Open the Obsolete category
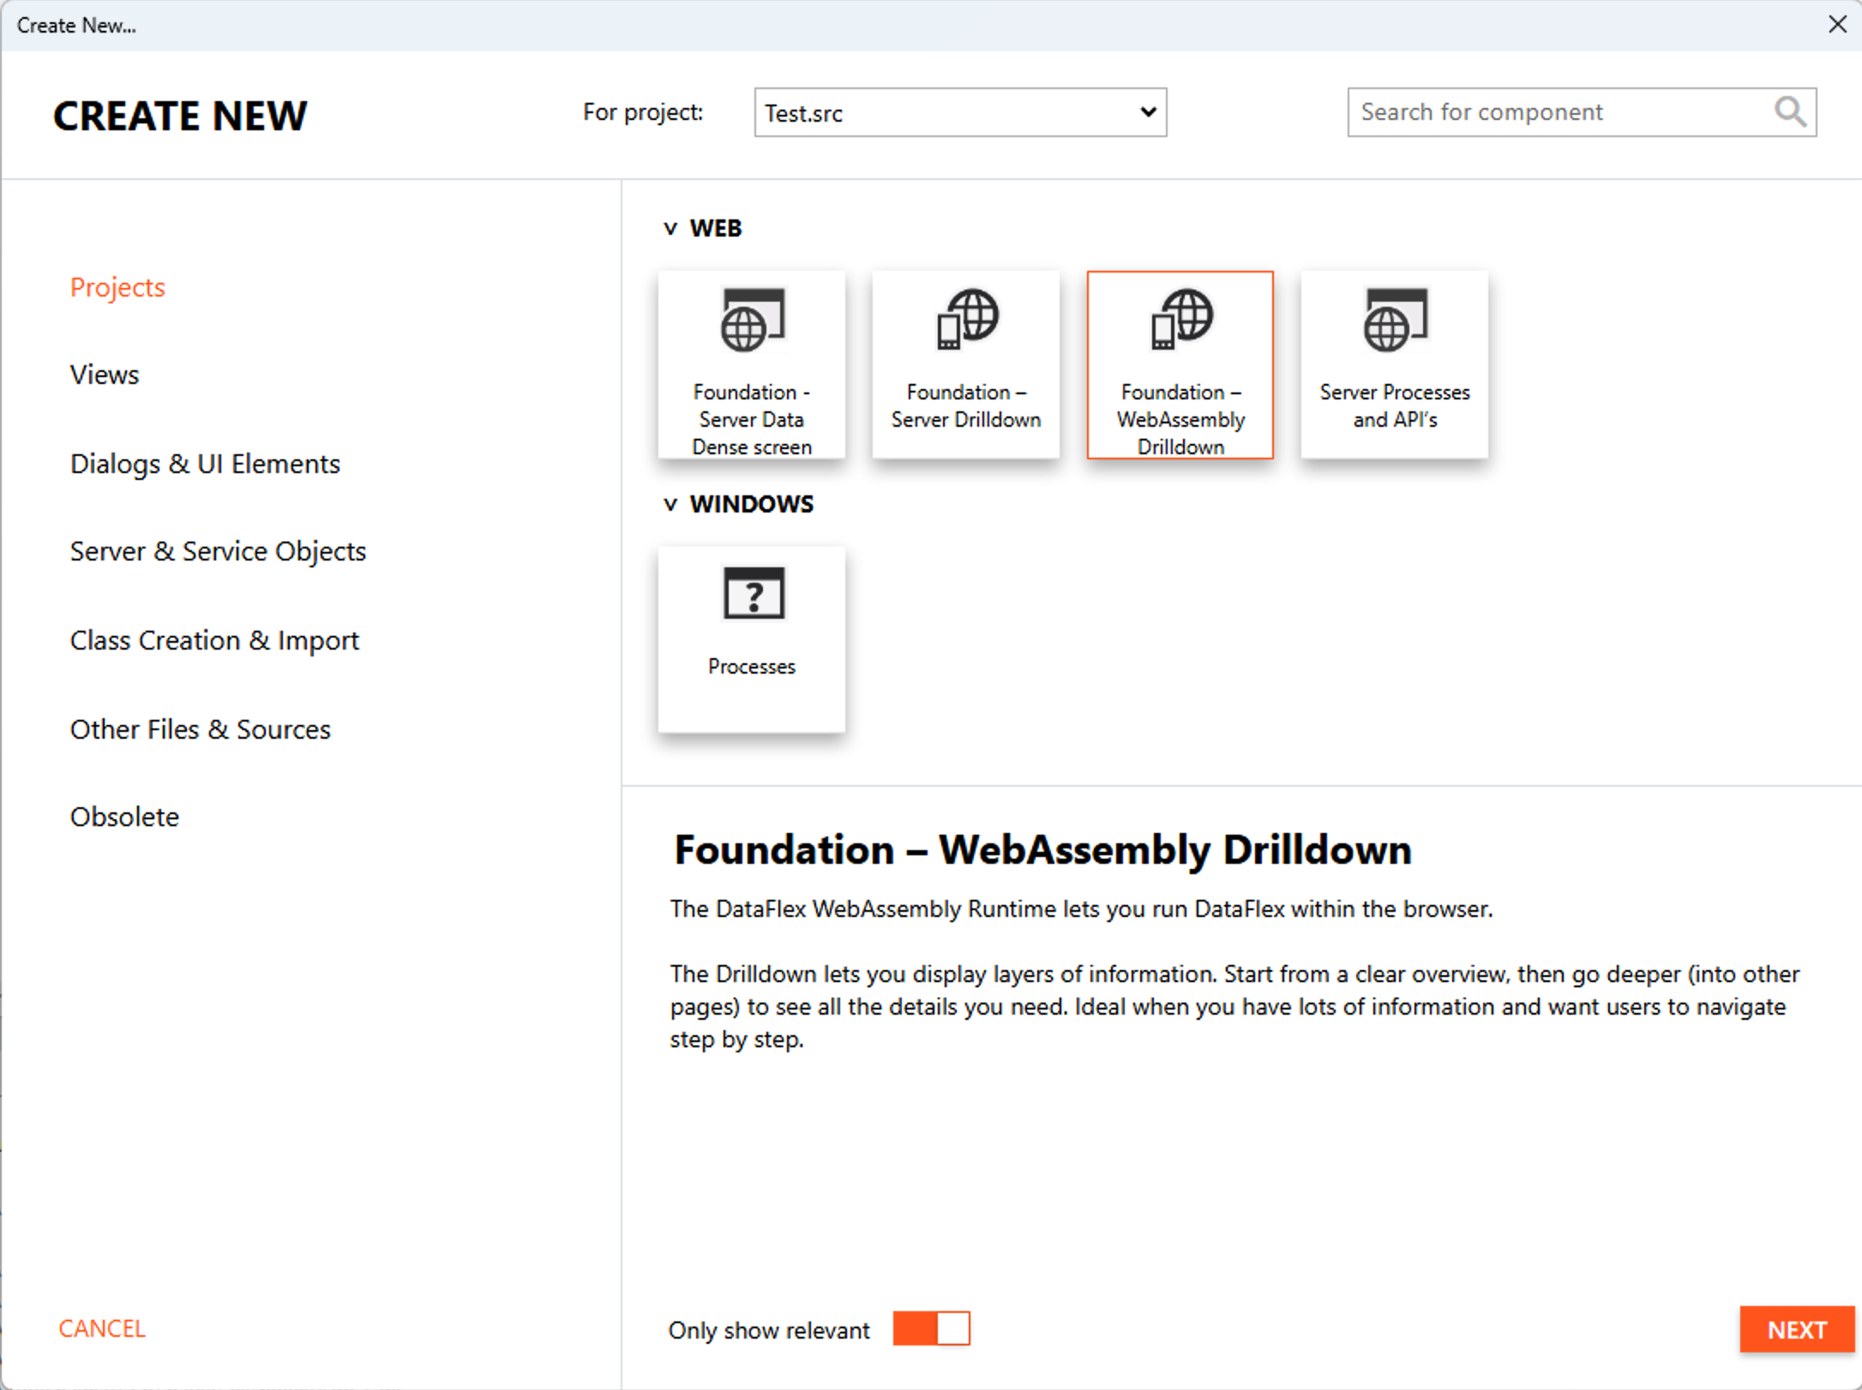Image resolution: width=1862 pixels, height=1390 pixels. pos(125,817)
